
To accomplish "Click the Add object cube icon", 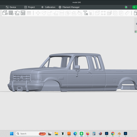I will [5, 13].
